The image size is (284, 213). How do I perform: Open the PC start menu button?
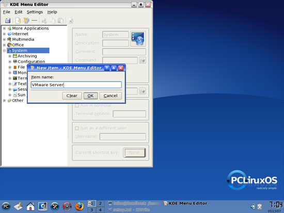(x=6, y=206)
